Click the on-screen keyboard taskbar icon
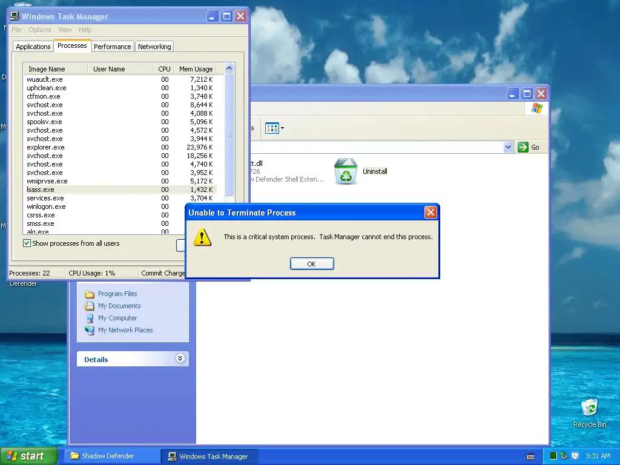The width and height of the screenshot is (620, 465). coord(530,457)
